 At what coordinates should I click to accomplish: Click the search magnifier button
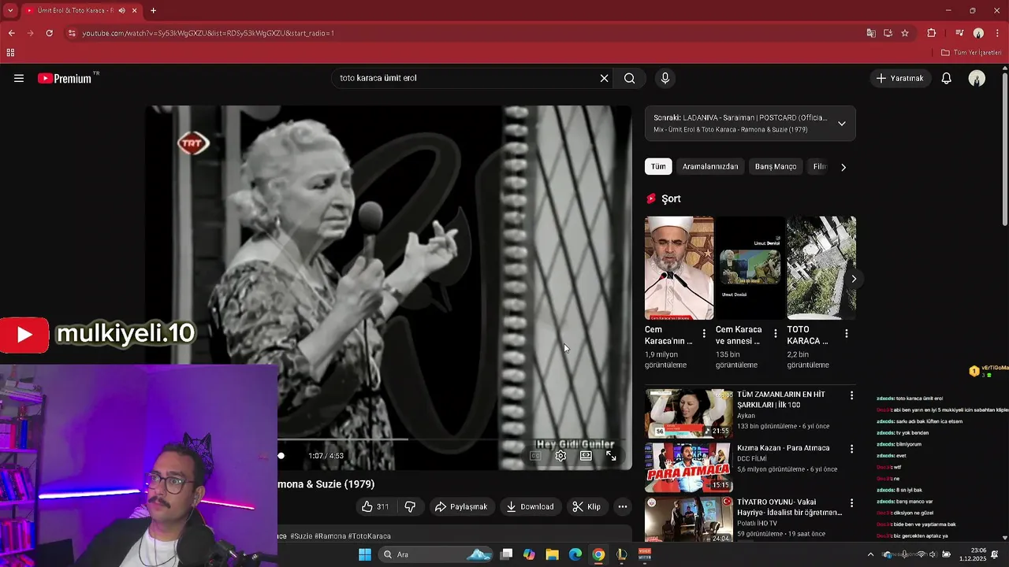(629, 78)
